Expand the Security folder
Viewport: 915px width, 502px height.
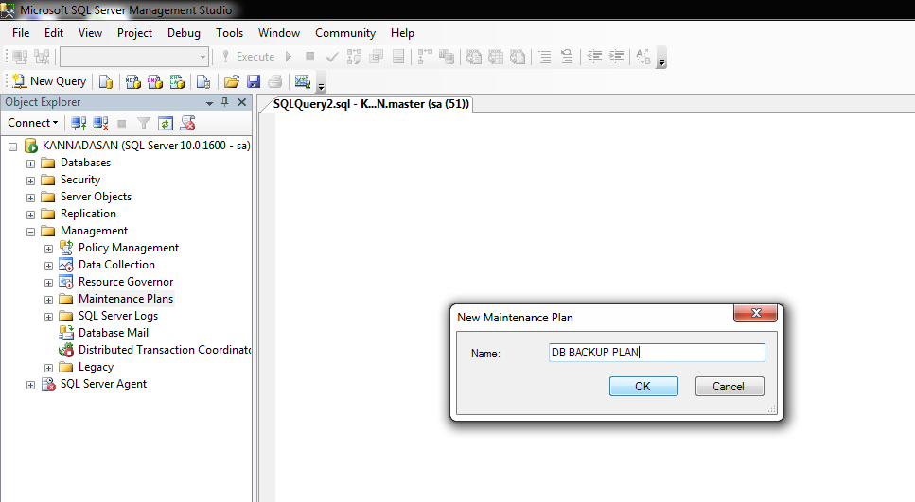point(31,181)
